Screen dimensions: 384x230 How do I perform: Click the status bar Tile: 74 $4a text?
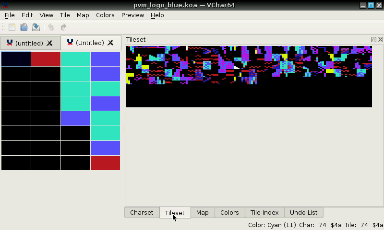point(364,225)
